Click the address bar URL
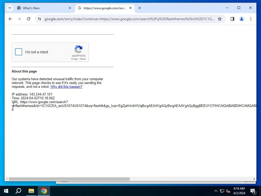This screenshot has width=261, height=196. click(x=129, y=19)
